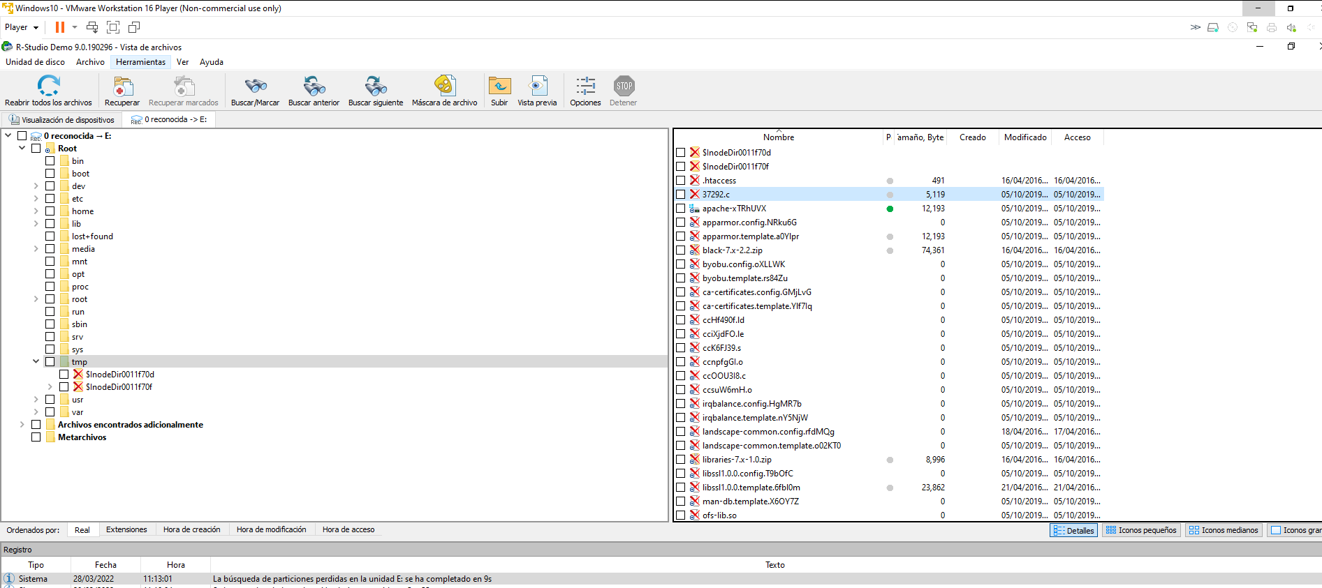This screenshot has width=1322, height=588.
Task: Sort files by Extensiones
Action: click(x=126, y=530)
